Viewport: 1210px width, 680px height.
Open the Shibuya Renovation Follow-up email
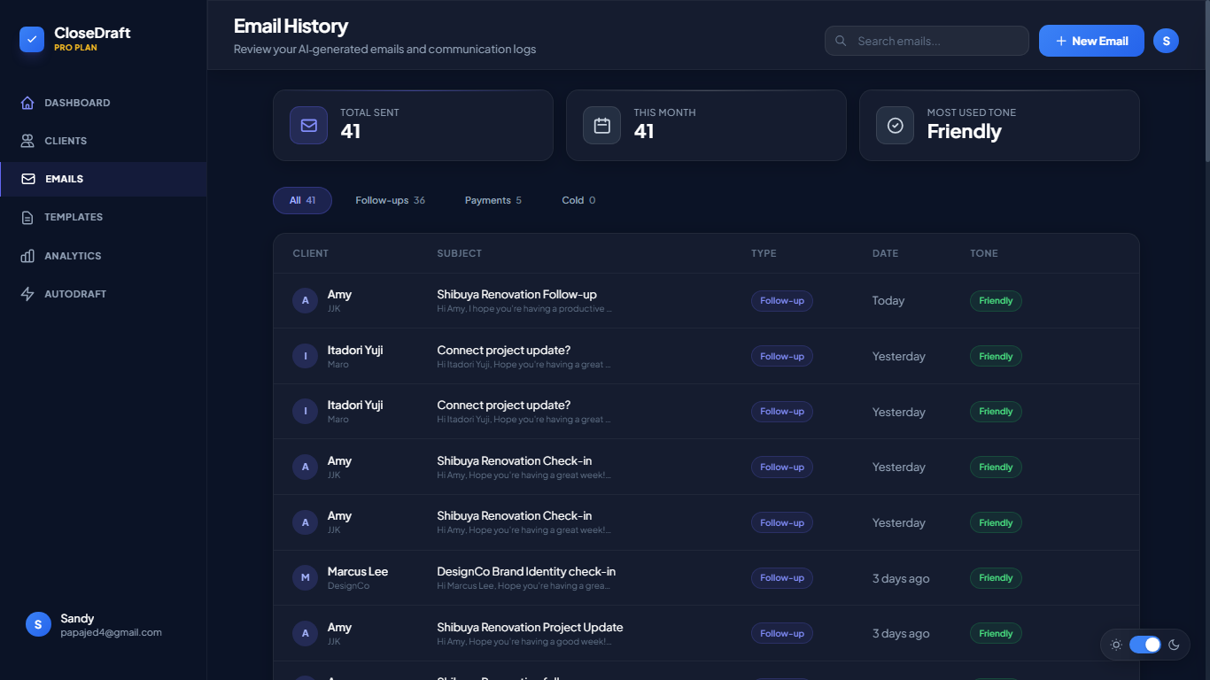tap(516, 294)
